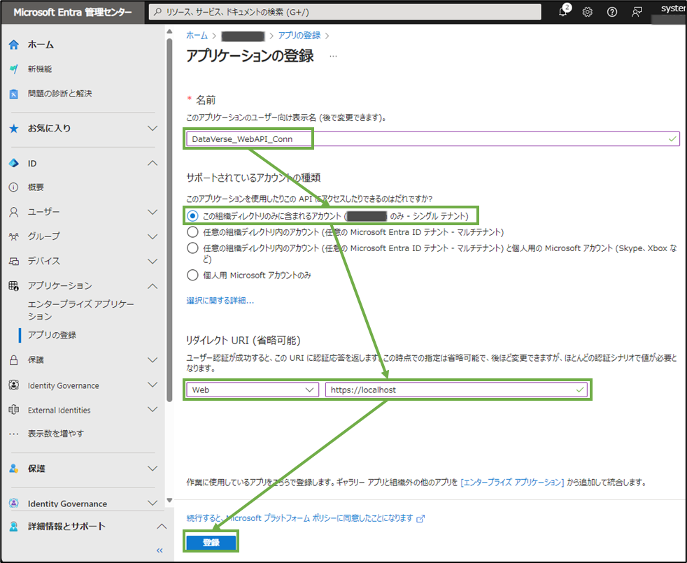Click the グループ people icon
This screenshot has height=563, width=687.
[14, 236]
